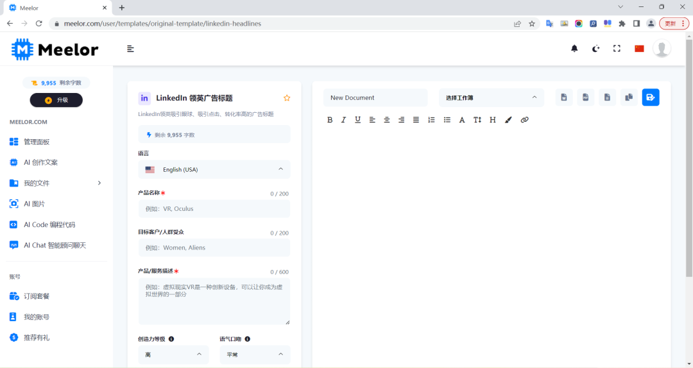Viewport: 693px width, 368px height.
Task: Export document as text file
Action: pos(607,97)
